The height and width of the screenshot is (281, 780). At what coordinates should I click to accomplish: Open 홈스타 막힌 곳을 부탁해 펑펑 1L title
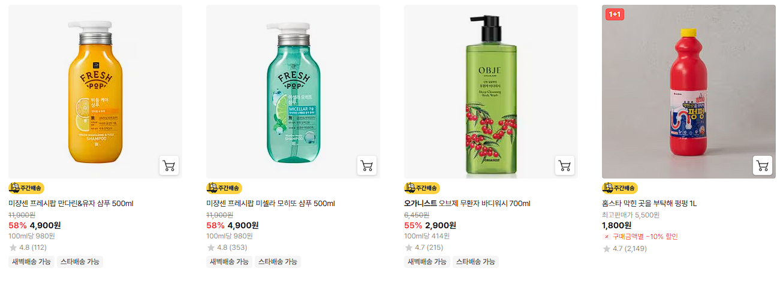tap(649, 204)
